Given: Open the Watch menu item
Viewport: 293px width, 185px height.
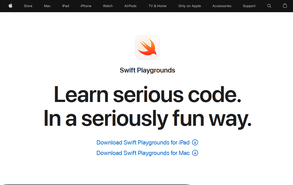Looking at the screenshot, I should [x=108, y=6].
